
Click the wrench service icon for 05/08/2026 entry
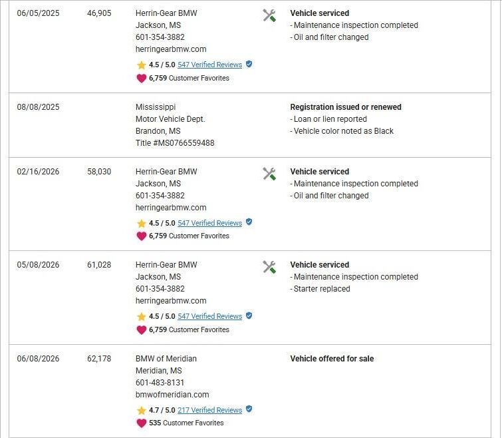click(x=269, y=267)
